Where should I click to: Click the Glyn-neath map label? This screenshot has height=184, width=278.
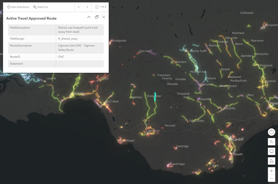pyautogui.click(x=145, y=51)
